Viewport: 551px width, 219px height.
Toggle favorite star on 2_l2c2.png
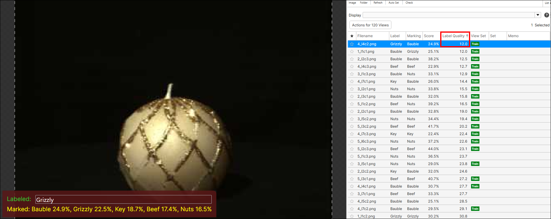click(x=352, y=171)
